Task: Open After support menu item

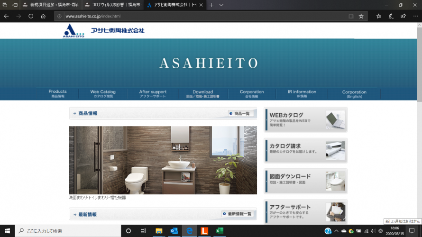Action: [x=153, y=94]
